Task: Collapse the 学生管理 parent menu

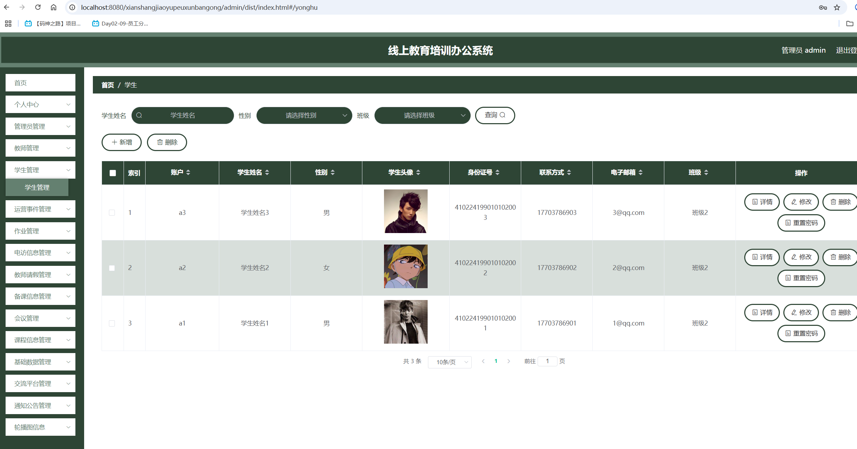Action: click(x=40, y=170)
